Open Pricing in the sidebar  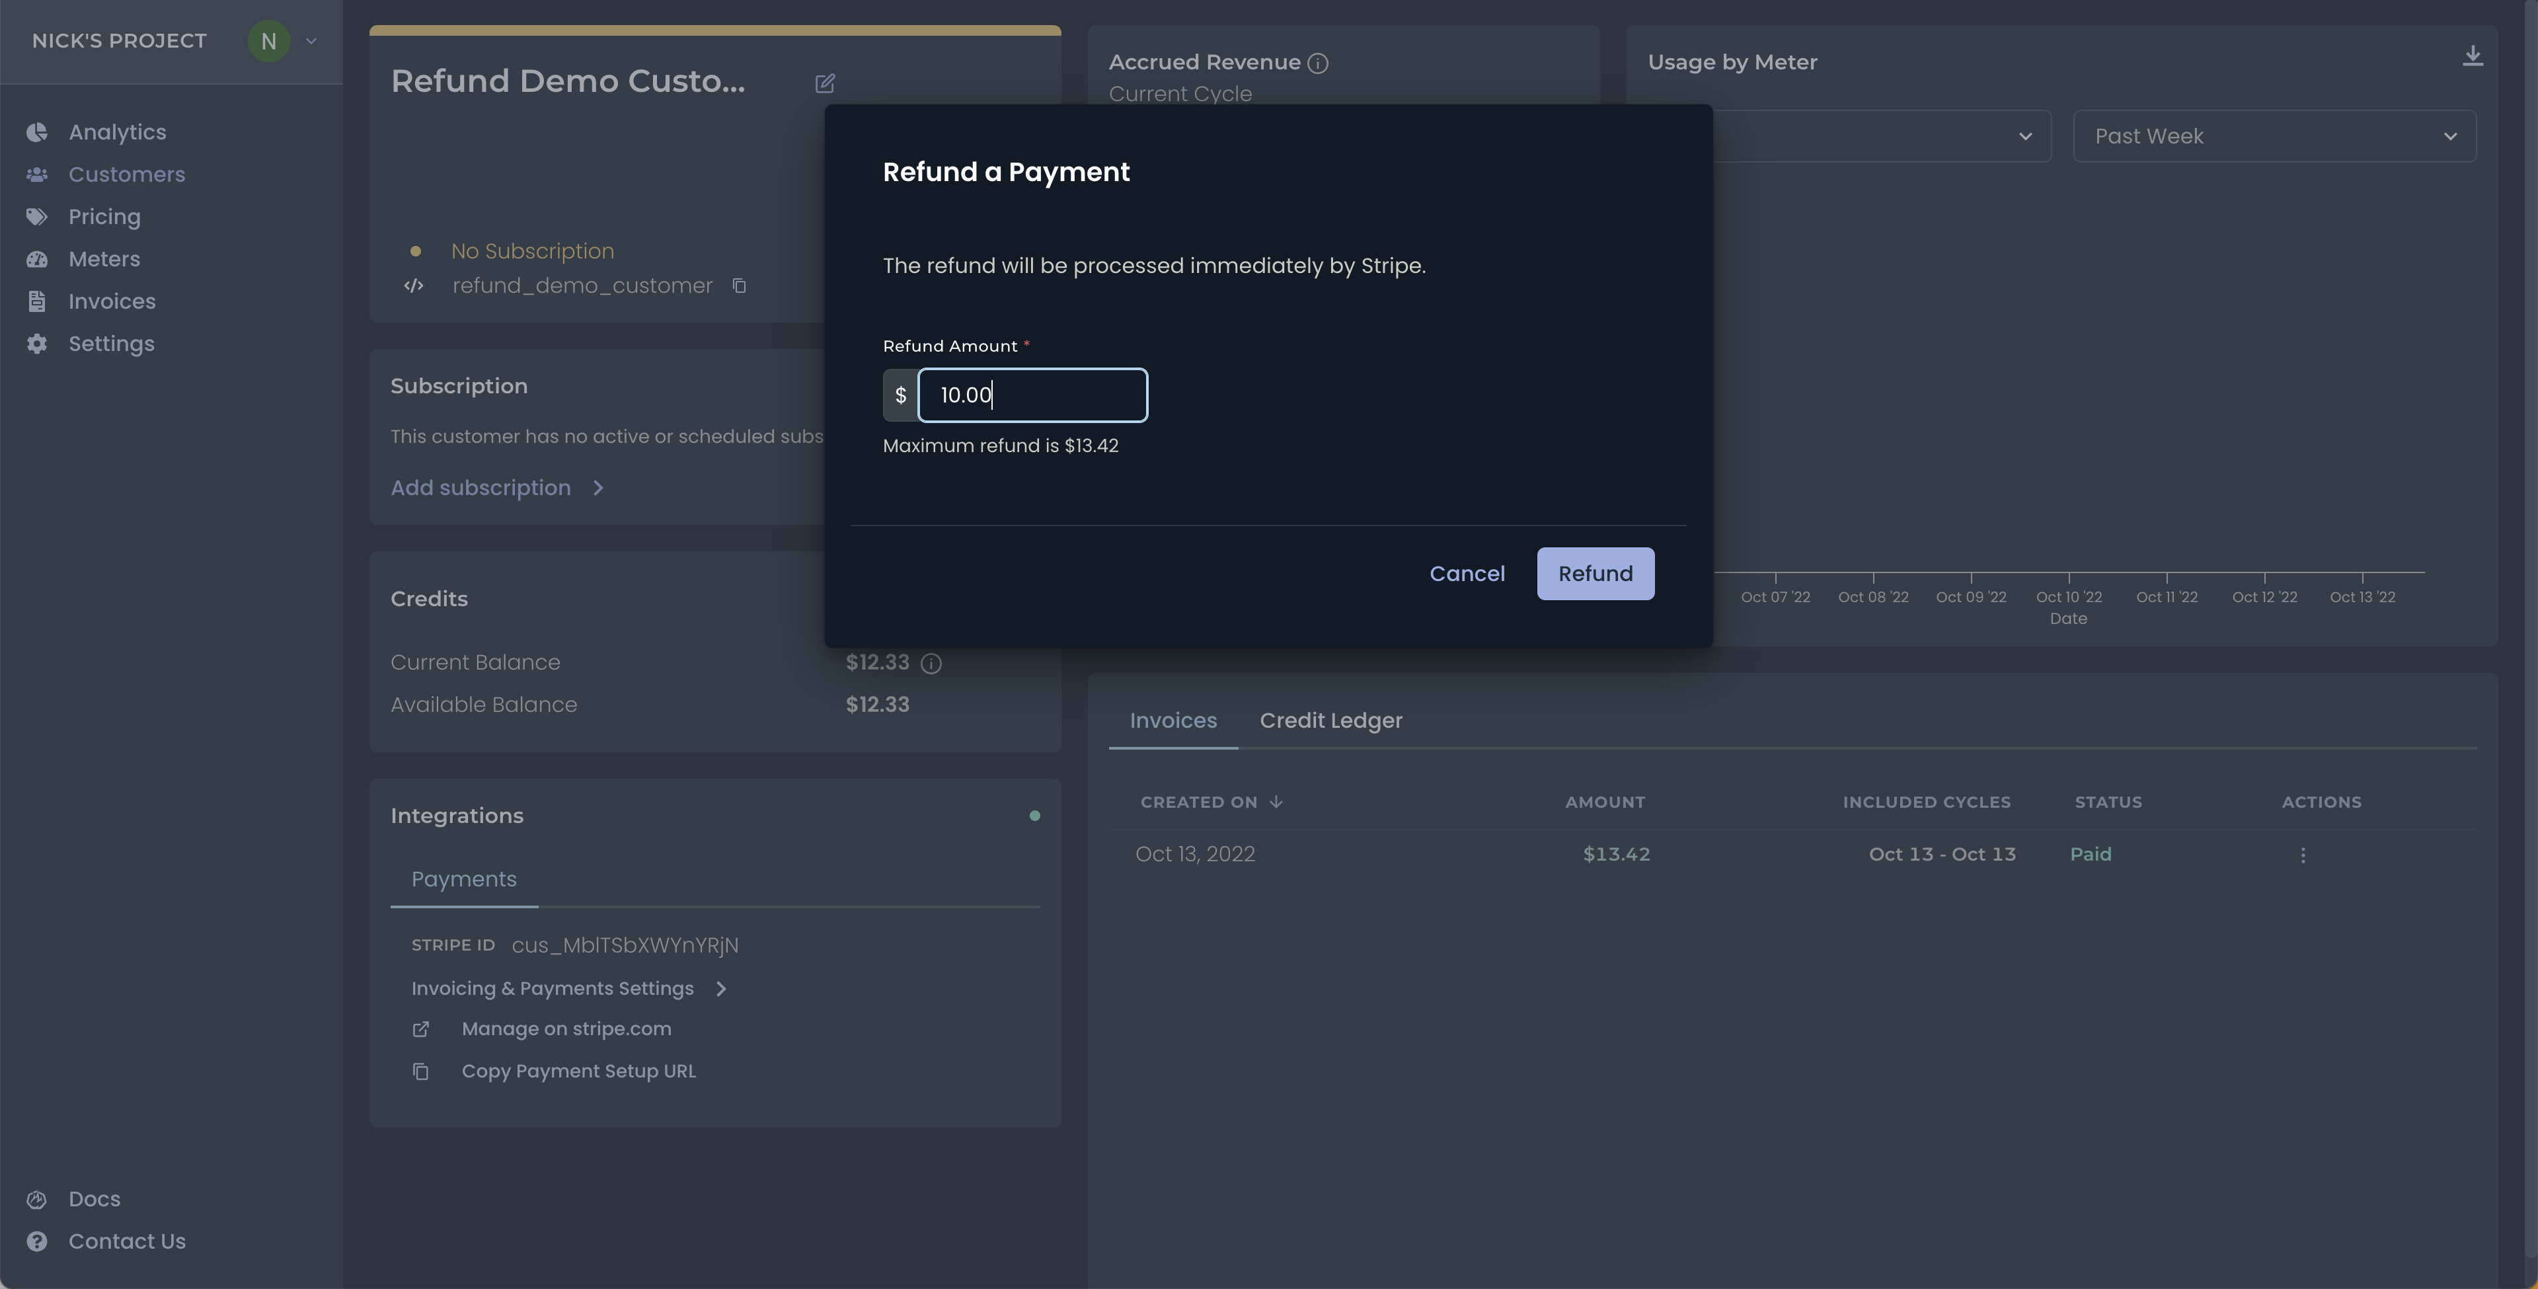pos(104,217)
